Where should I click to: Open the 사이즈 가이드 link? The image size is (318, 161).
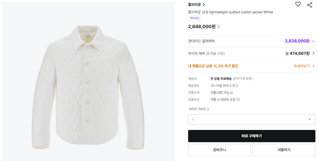pos(198,109)
